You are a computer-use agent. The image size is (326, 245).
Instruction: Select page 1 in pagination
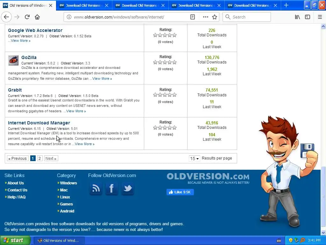[33, 158]
